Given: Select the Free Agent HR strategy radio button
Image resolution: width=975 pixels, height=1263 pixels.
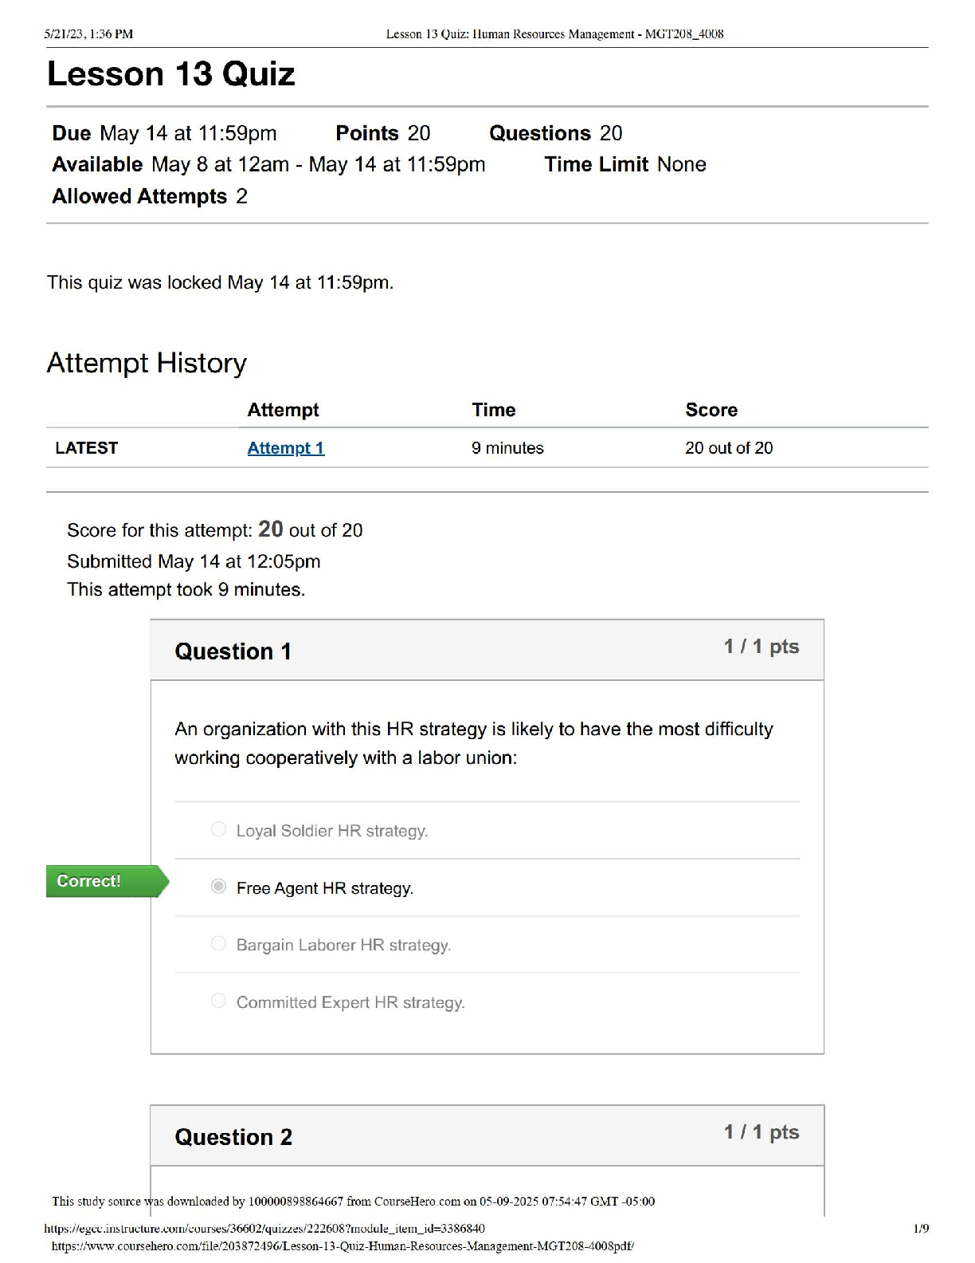Looking at the screenshot, I should 218,887.
